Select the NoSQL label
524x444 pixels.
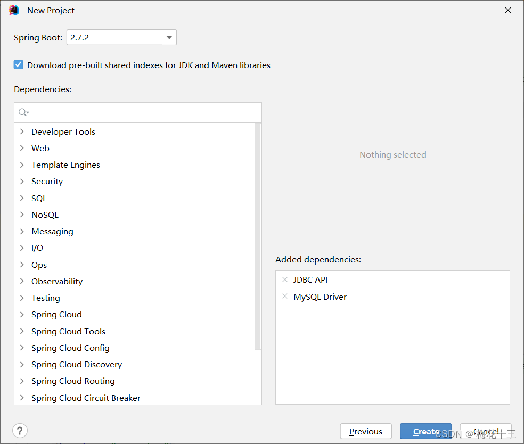click(45, 215)
